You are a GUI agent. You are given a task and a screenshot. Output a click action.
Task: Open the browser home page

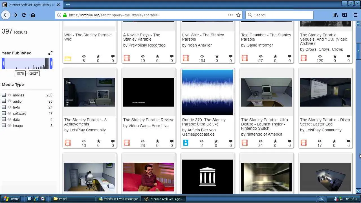click(x=33, y=15)
